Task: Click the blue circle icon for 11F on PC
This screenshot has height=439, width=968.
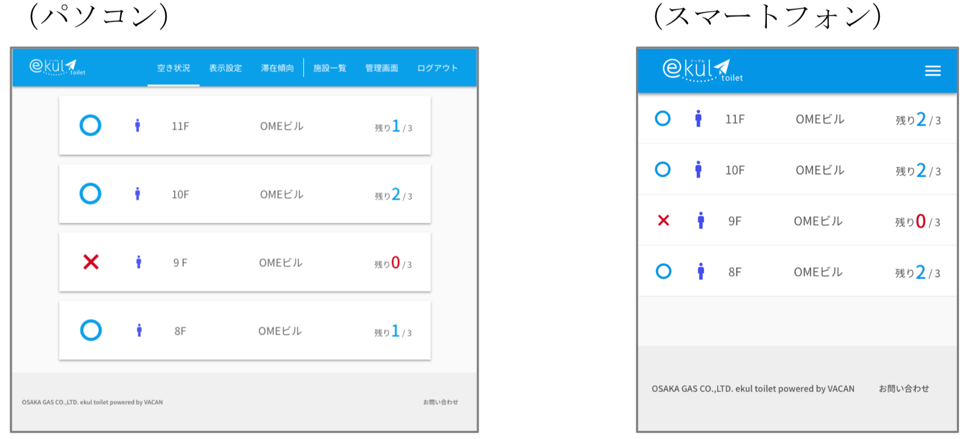Action: coord(90,126)
